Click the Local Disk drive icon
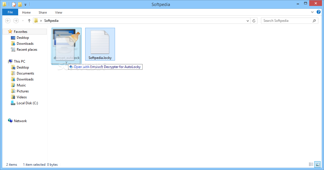The image size is (324, 170). 13,103
